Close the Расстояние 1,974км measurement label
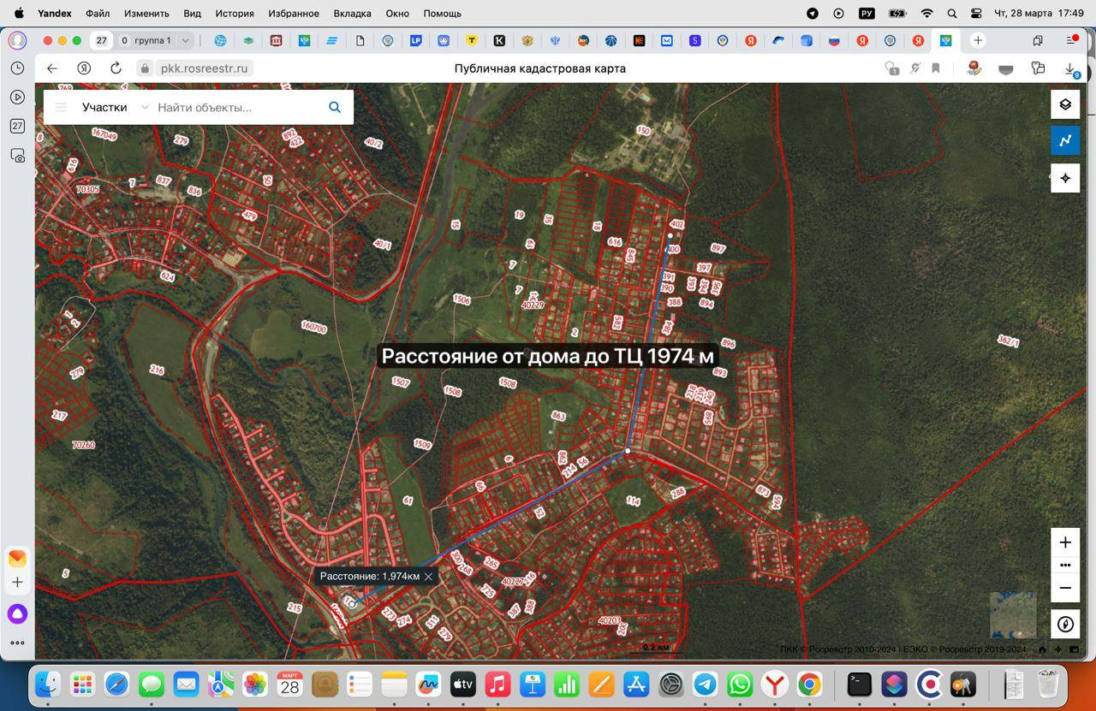Viewport: 1096px width, 711px height. (429, 577)
